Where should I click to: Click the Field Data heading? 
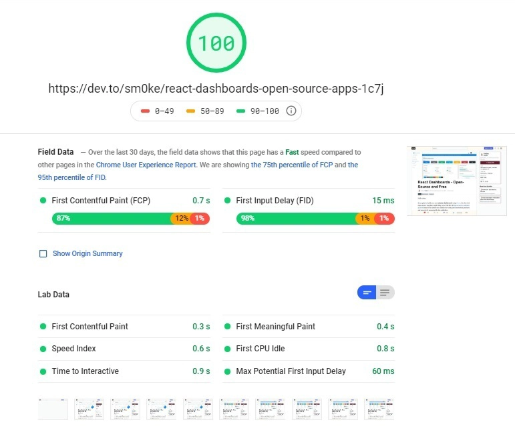pos(56,152)
